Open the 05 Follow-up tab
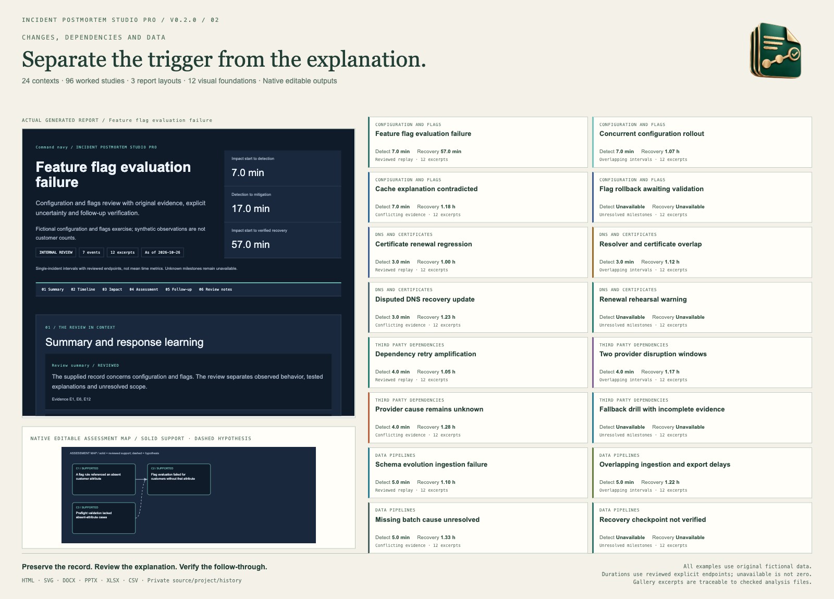The image size is (834, 599). pos(179,290)
